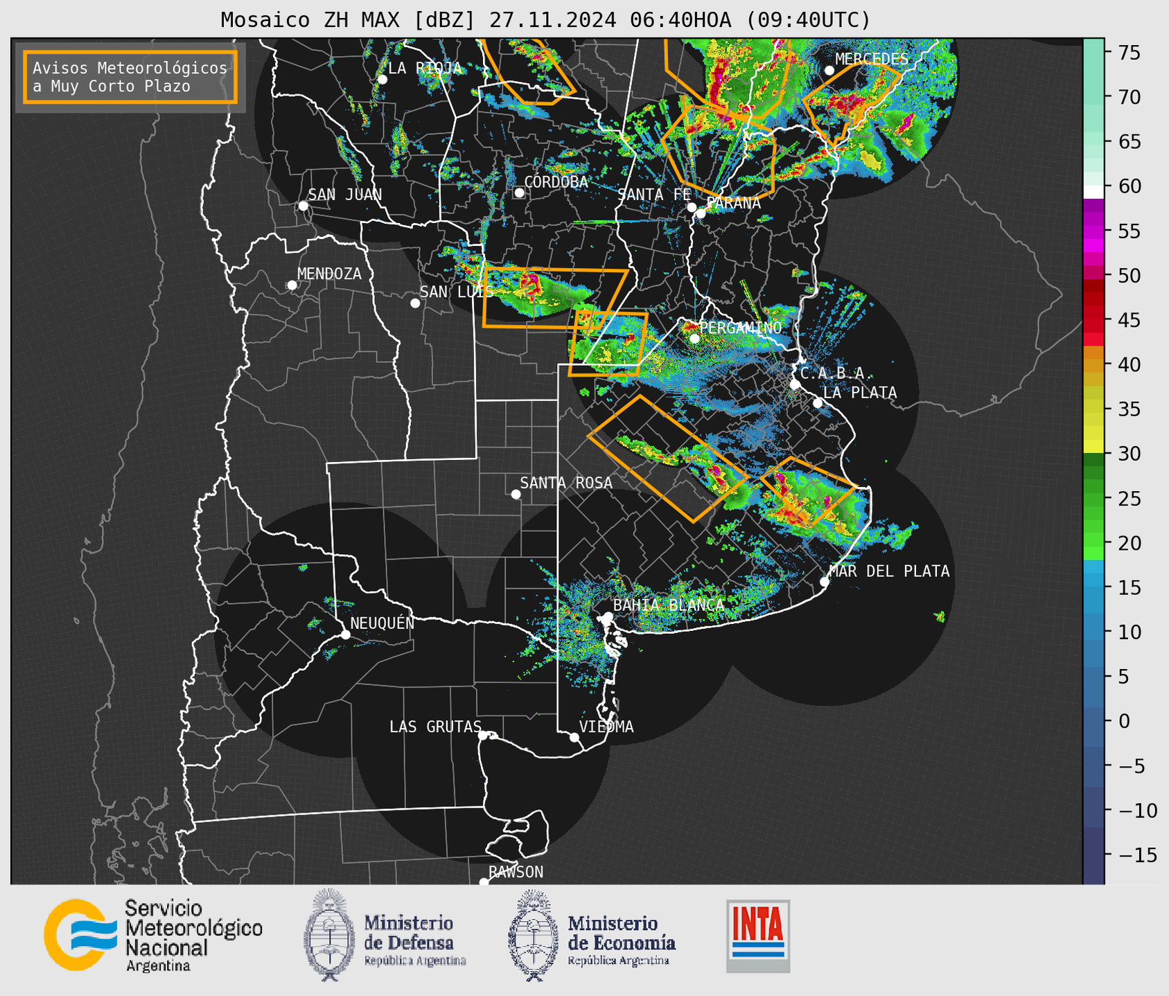Select the VIEDMA city label
Screen dimensions: 1169x996
pos(606,727)
